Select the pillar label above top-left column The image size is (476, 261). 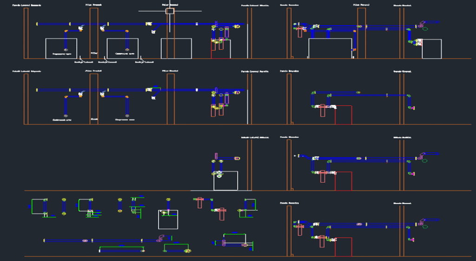(93, 5)
